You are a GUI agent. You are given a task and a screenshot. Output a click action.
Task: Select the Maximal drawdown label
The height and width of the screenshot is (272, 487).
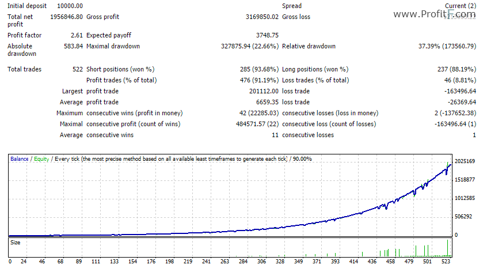(113, 46)
